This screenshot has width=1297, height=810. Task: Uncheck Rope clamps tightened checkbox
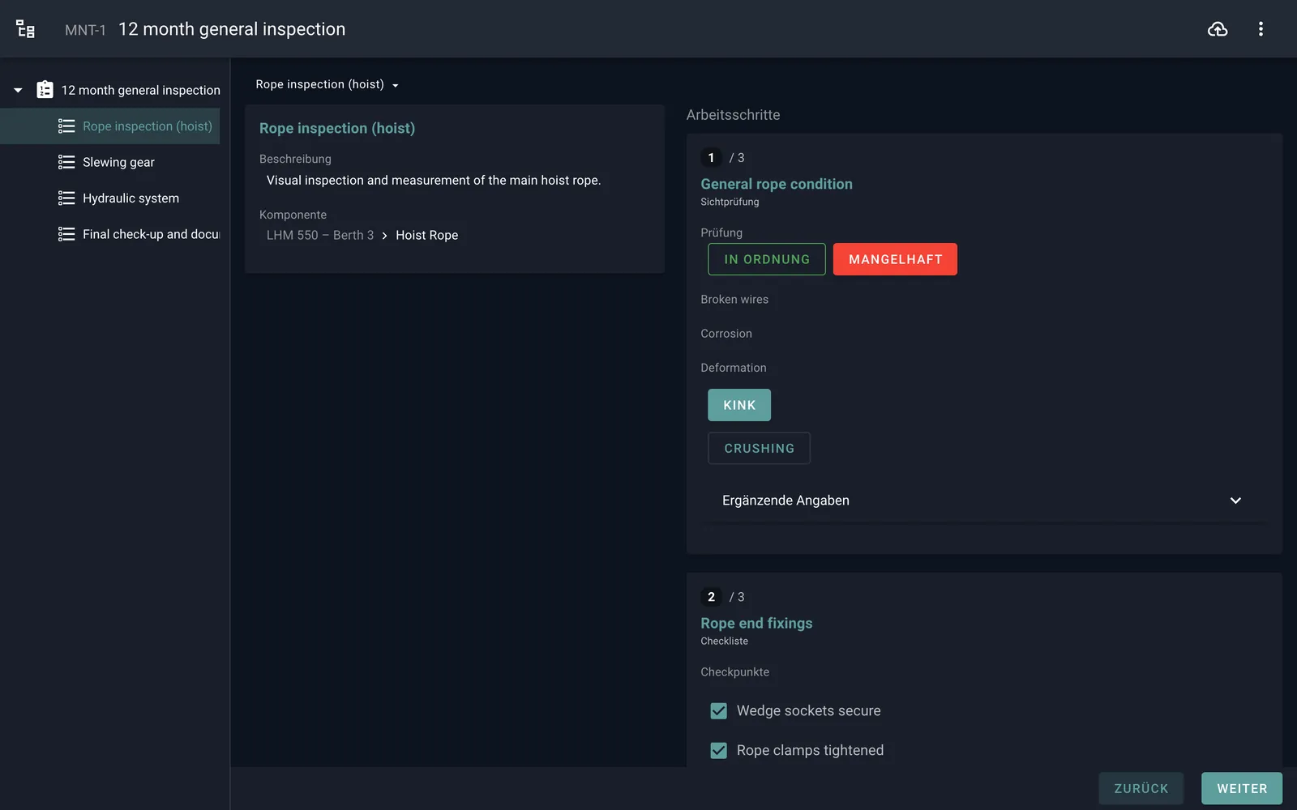(718, 751)
